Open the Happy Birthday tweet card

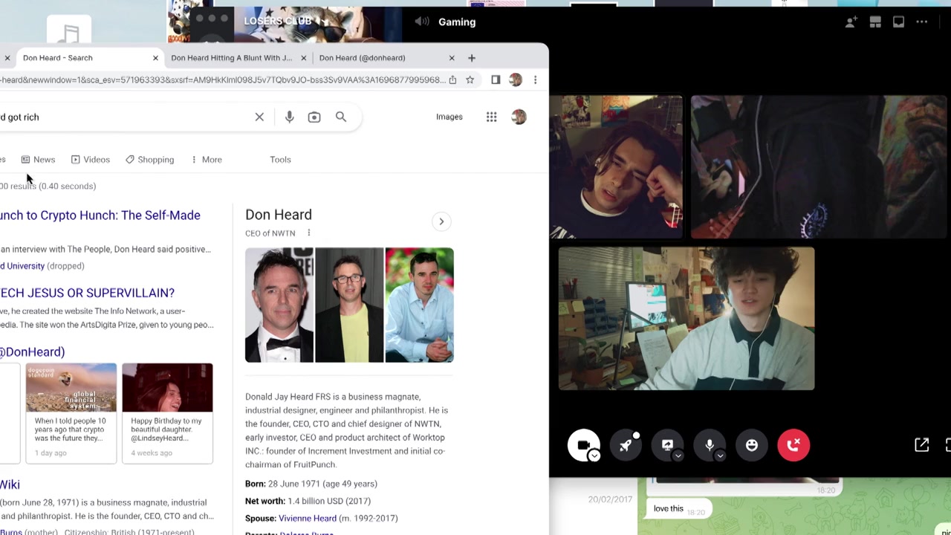pyautogui.click(x=167, y=413)
